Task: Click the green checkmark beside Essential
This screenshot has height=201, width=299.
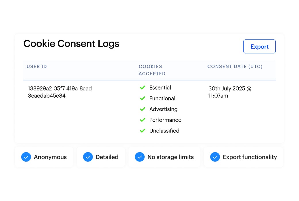Action: point(143,88)
